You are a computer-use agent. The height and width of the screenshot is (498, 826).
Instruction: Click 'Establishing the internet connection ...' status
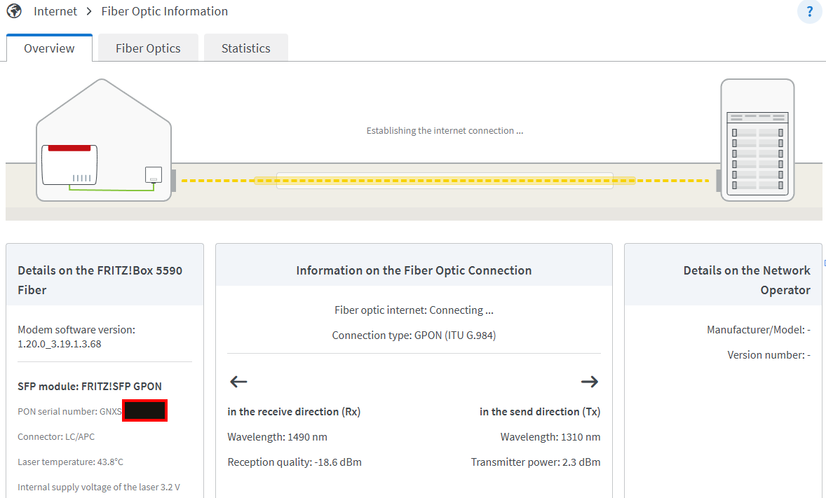(x=445, y=130)
